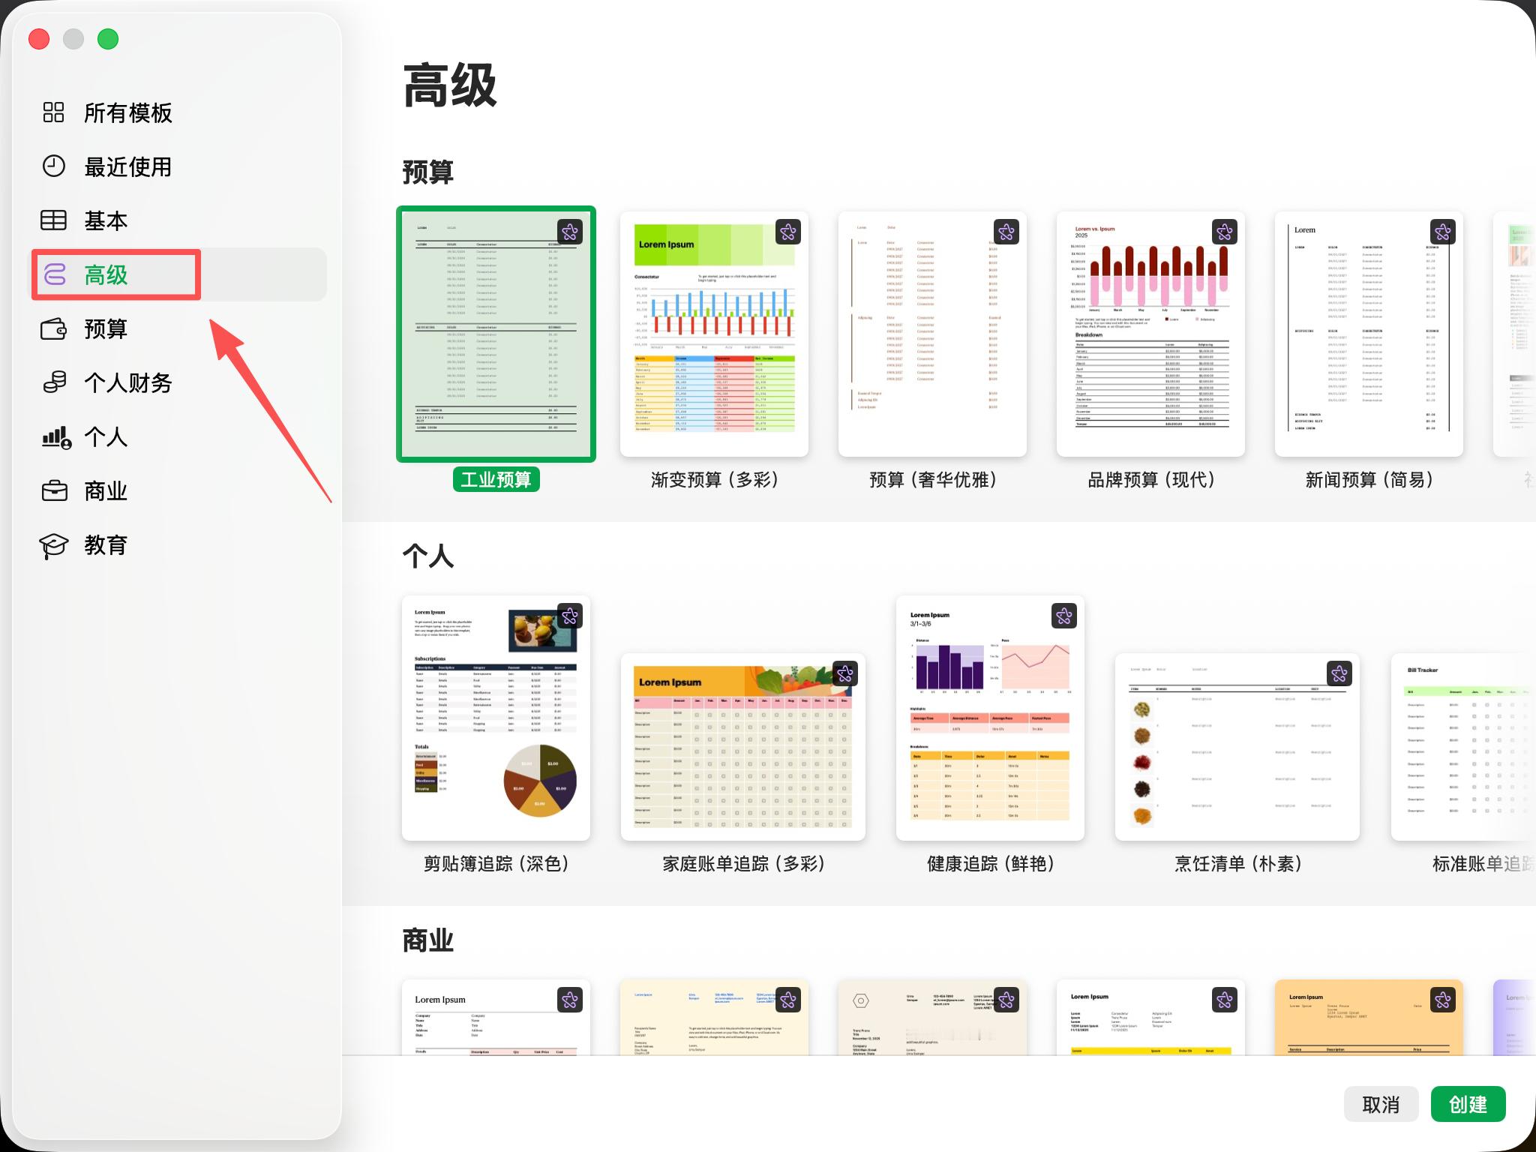This screenshot has height=1152, width=1536.
Task: Select the 高级 category in the sidebar
Action: tap(105, 275)
